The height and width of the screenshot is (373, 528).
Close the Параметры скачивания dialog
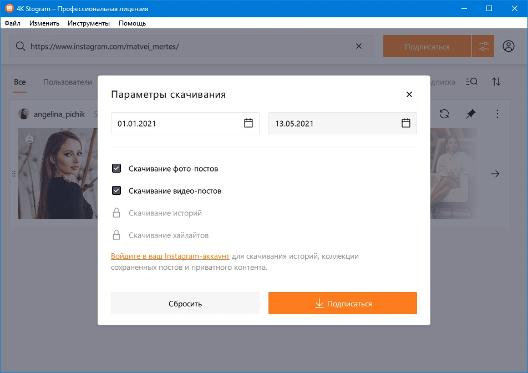tap(409, 94)
